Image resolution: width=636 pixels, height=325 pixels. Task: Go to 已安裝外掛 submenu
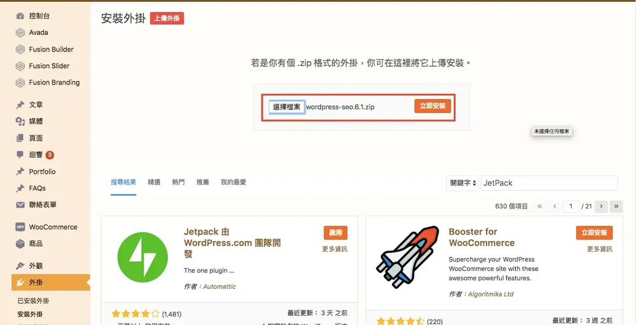coord(33,301)
